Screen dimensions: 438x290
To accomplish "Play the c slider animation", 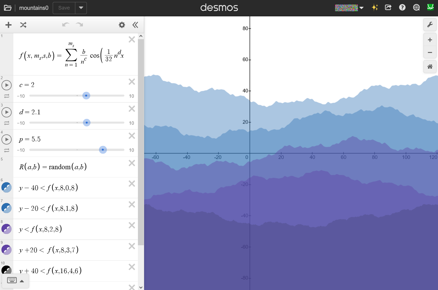I will click(x=6, y=85).
